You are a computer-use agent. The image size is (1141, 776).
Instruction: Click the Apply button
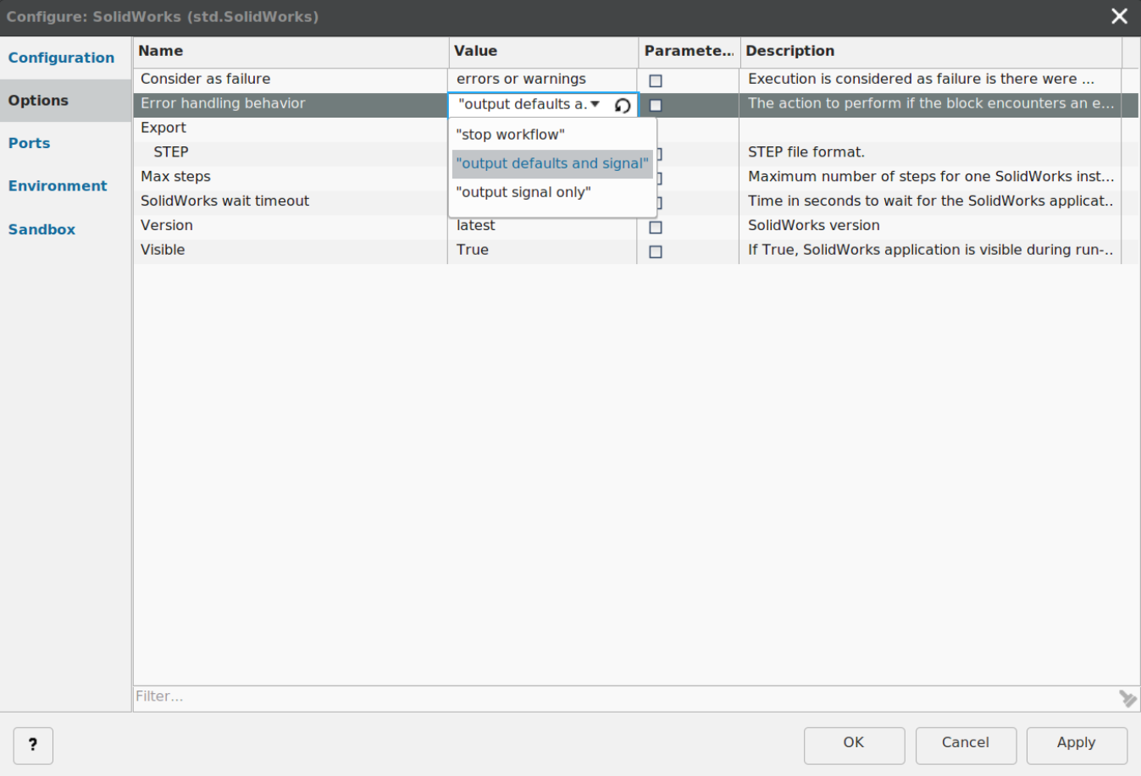click(1077, 746)
